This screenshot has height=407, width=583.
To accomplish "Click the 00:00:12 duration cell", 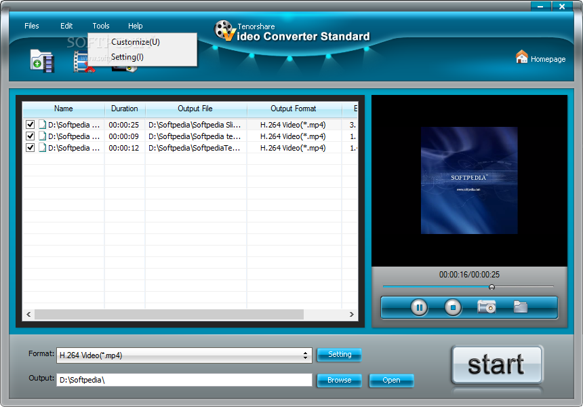I will tap(124, 148).
